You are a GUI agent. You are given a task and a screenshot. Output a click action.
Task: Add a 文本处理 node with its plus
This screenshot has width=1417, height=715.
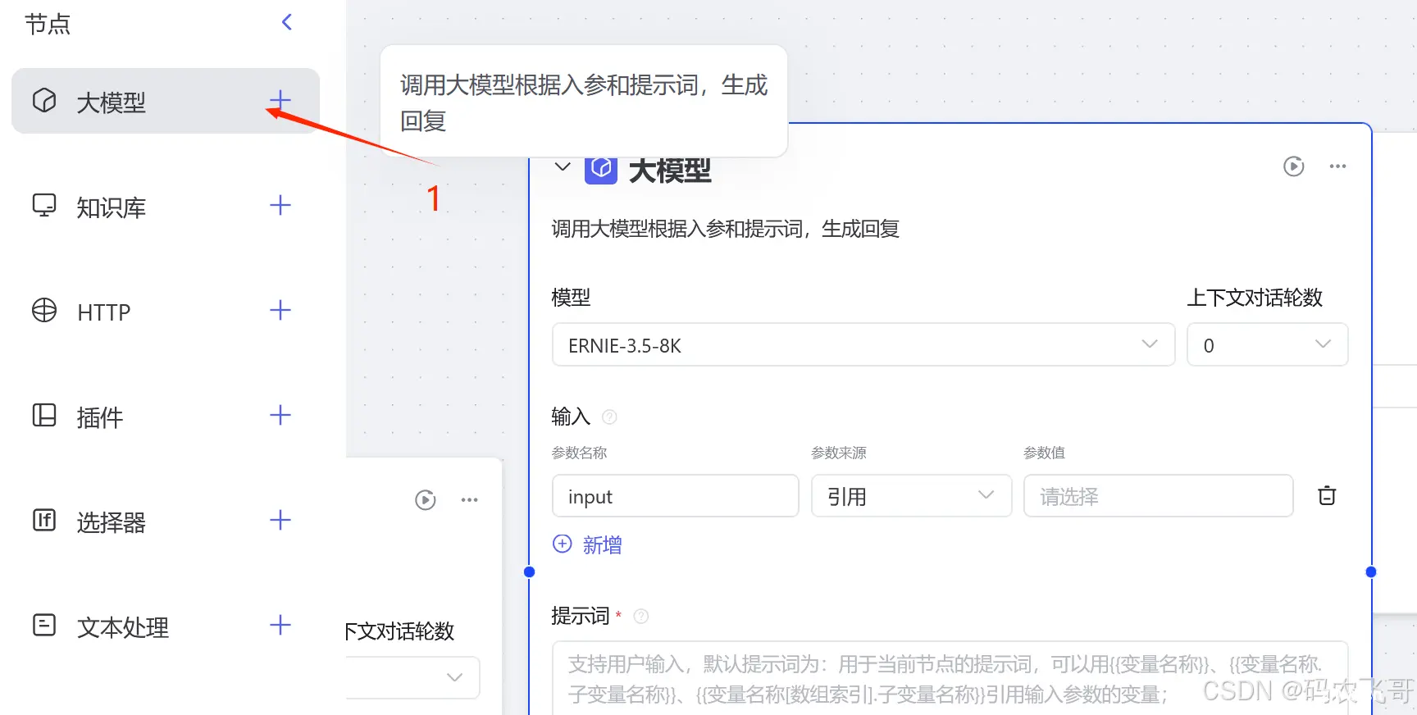[x=280, y=625]
